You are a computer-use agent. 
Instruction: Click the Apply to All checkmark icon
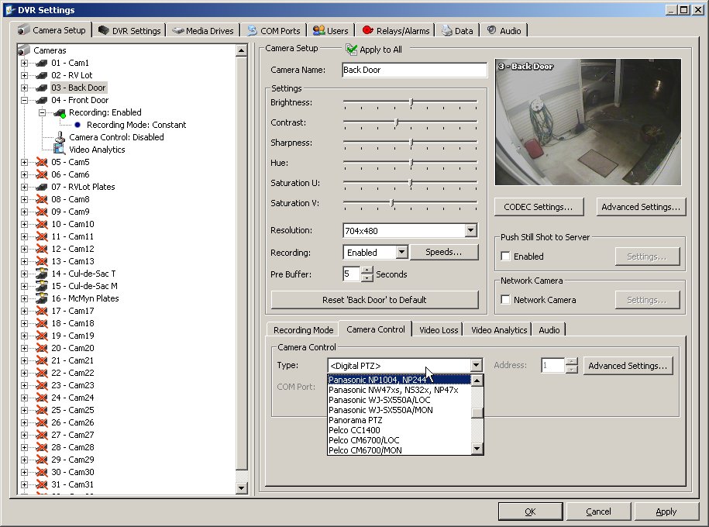coord(352,50)
